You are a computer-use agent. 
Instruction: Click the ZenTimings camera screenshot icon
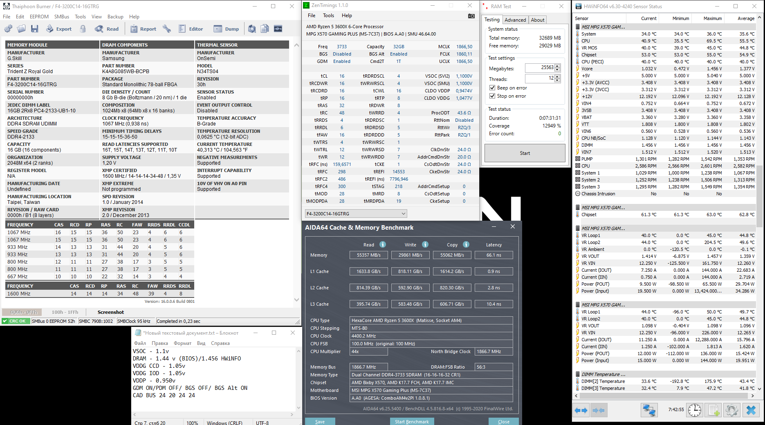click(471, 16)
